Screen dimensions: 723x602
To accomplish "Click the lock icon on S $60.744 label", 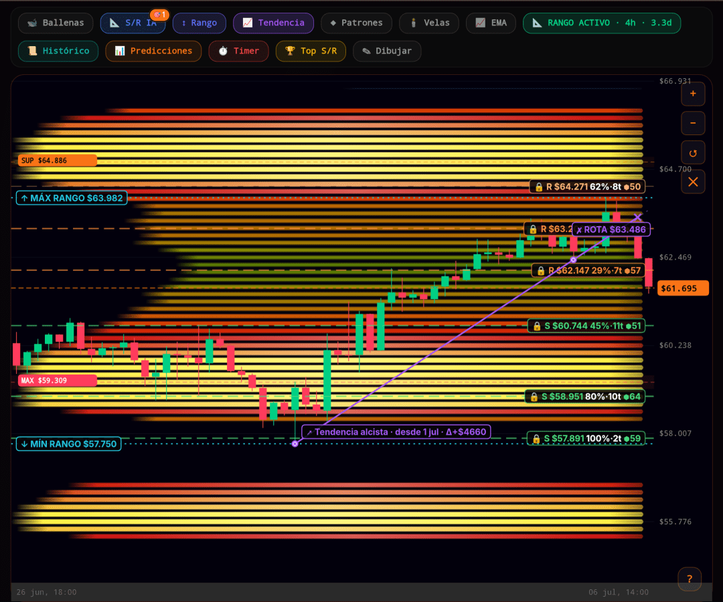I will pos(537,326).
